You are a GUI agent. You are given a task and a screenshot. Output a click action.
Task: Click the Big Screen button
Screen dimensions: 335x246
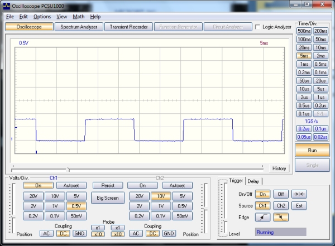107,197
